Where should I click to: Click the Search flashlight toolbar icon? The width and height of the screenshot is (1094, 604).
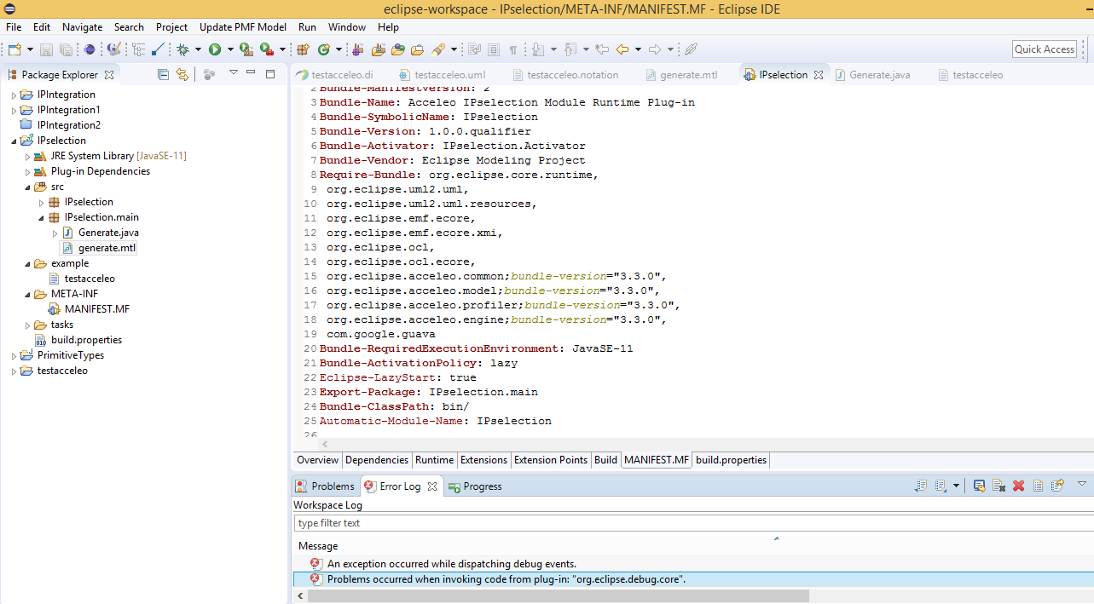438,49
